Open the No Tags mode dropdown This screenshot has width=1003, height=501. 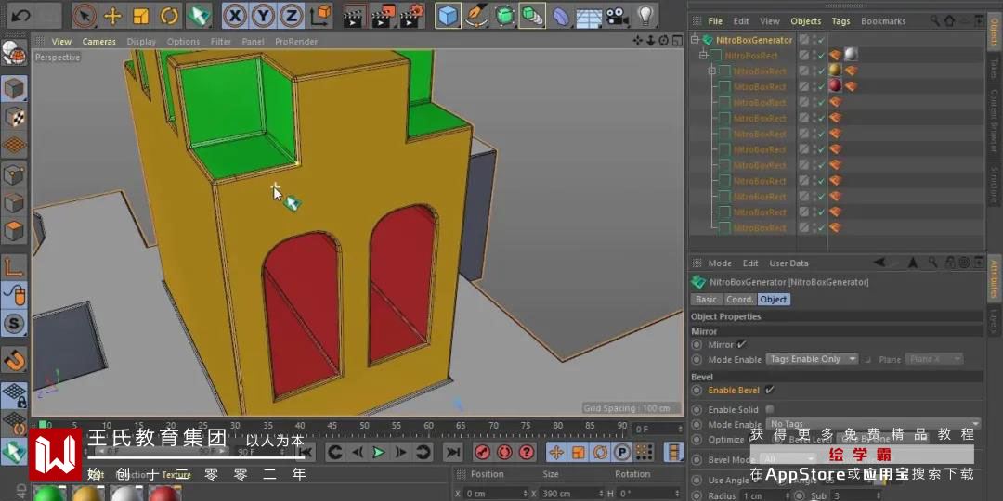pyautogui.click(x=874, y=424)
